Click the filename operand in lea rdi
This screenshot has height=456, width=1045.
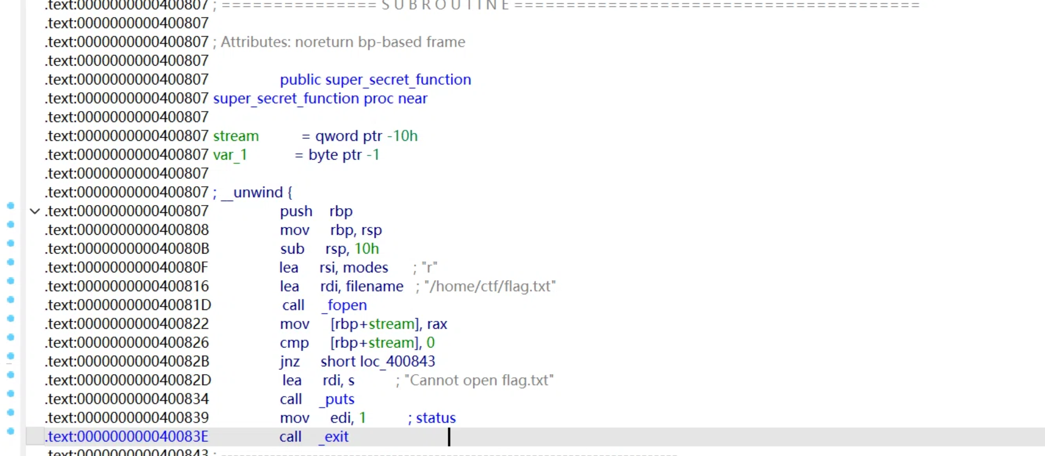click(375, 286)
